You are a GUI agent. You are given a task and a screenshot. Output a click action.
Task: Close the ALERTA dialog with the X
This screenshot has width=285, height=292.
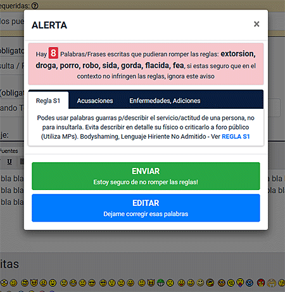[256, 24]
